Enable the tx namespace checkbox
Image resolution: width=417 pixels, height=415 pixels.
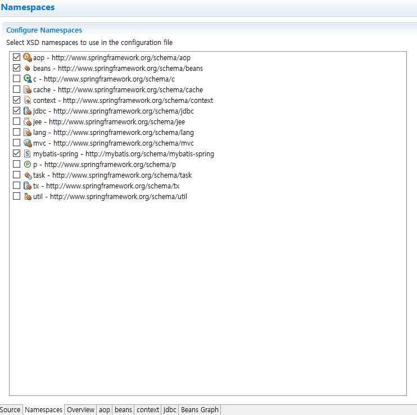[16, 186]
